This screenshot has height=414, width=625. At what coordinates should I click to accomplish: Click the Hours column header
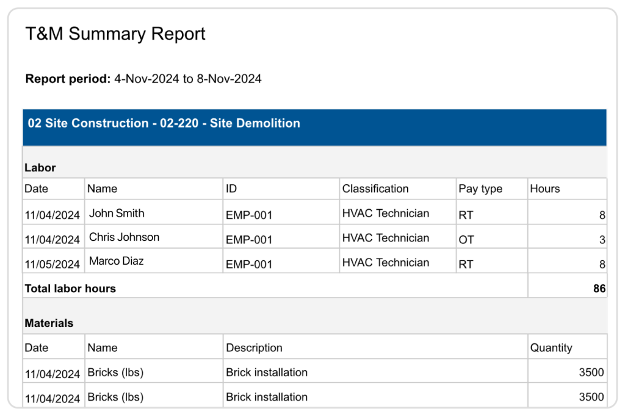(544, 189)
